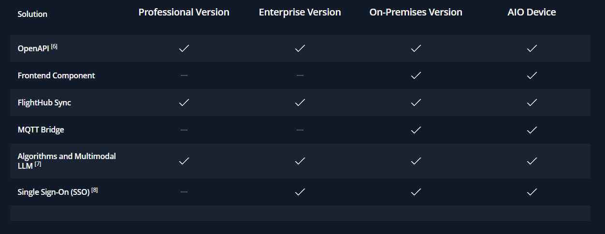Screen dimensions: 605x234
Task: Click the OpenAPI checkmark under Professional Version
Action: 184,48
